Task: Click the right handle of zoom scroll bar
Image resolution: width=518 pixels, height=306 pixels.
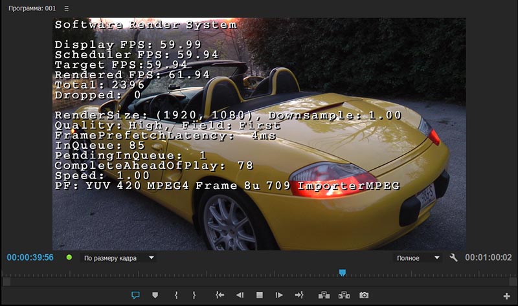Action: tap(513, 281)
